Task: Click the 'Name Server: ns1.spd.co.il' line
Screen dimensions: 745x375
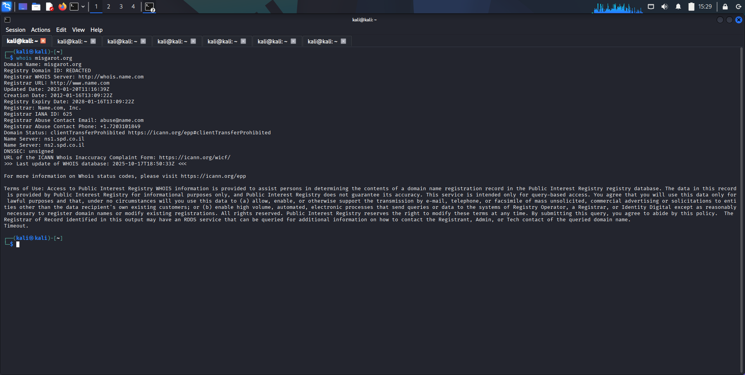Action: click(44, 139)
